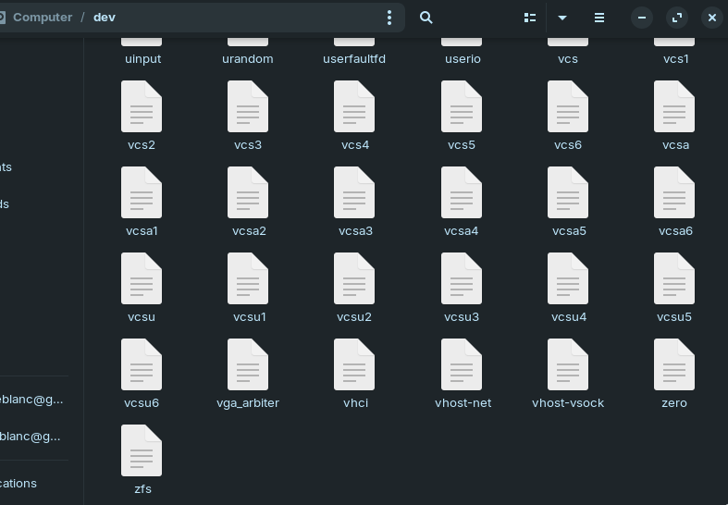
Task: Select the vcsa6 file icon
Action: pos(674,192)
